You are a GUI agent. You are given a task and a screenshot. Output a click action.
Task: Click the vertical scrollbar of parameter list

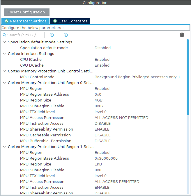(188, 77)
